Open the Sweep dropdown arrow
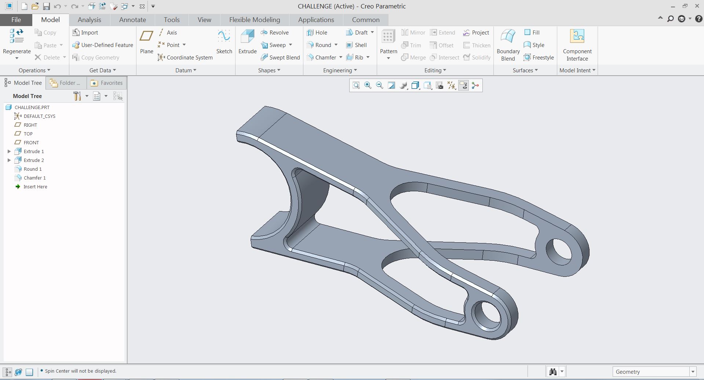 click(x=291, y=45)
